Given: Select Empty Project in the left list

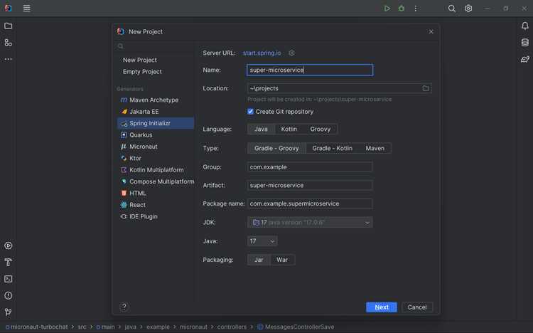Looking at the screenshot, I should (142, 72).
